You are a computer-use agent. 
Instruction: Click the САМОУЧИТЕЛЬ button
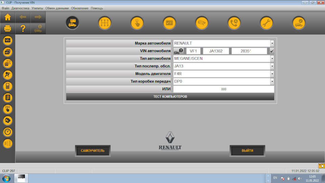tap(93, 150)
